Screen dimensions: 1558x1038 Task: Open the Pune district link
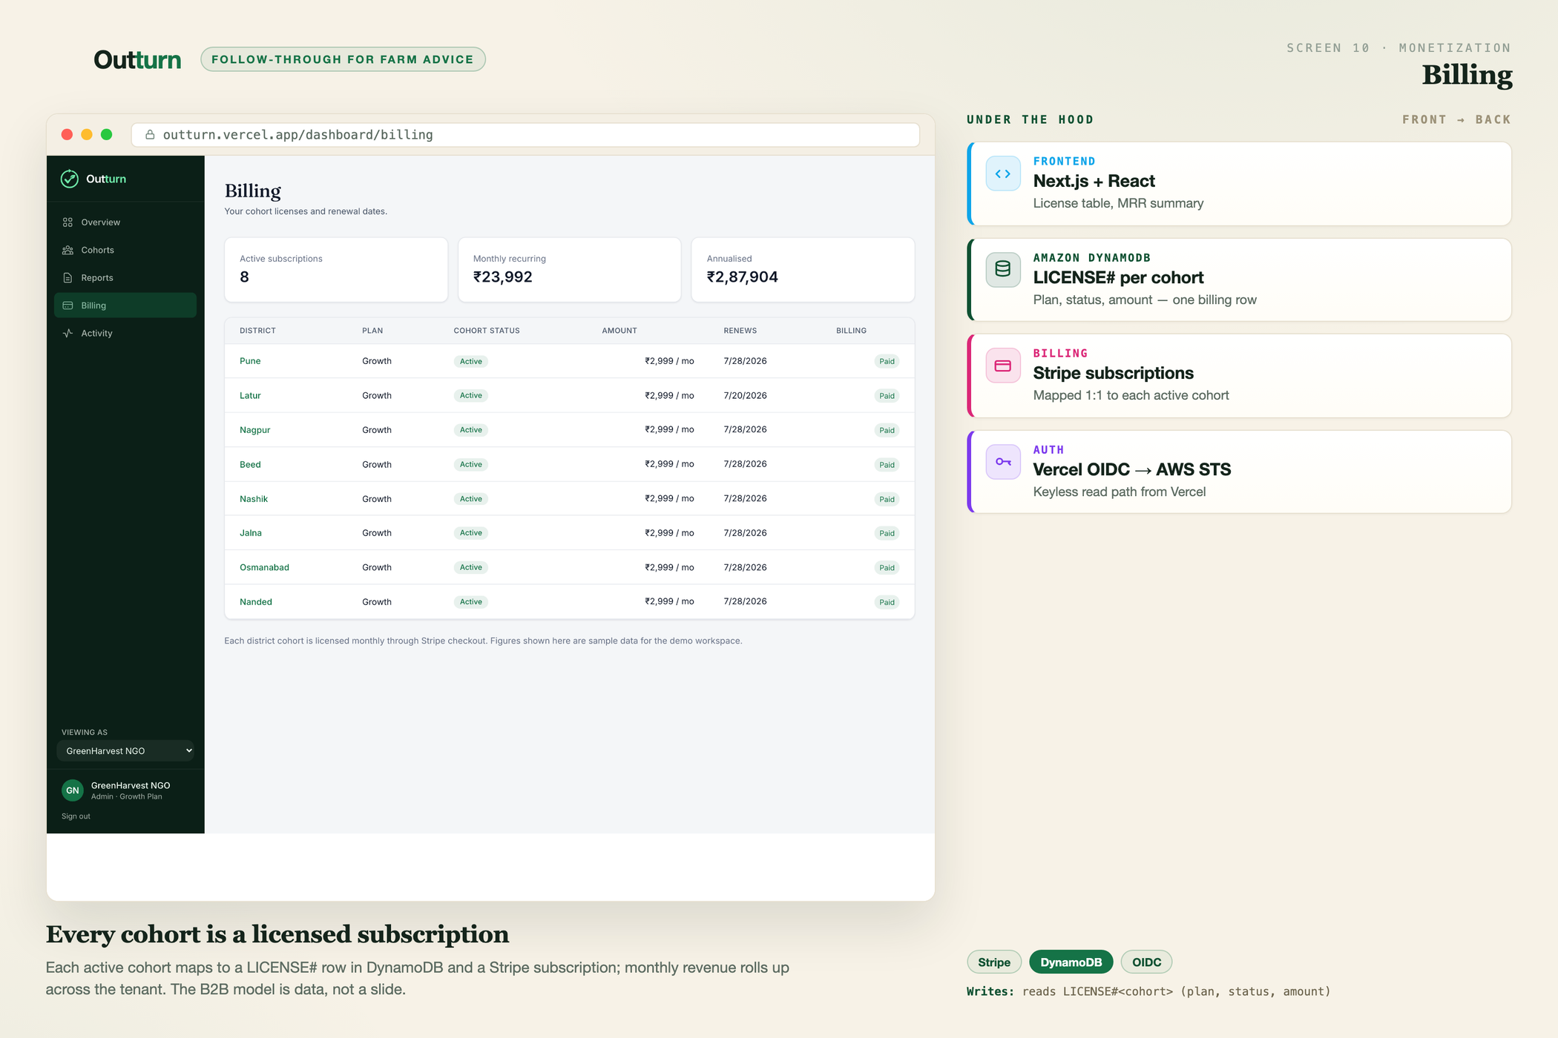tap(250, 361)
